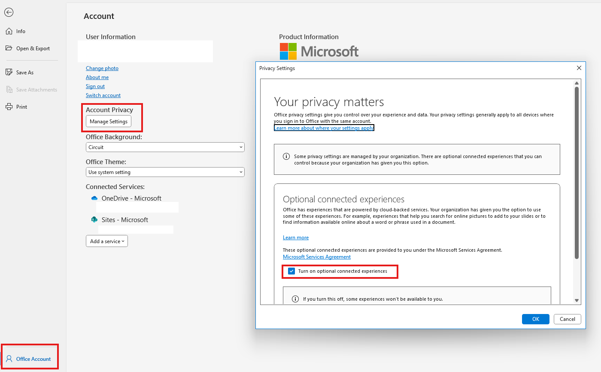This screenshot has height=372, width=601.
Task: Click the Save As disk icon
Action: [9, 73]
